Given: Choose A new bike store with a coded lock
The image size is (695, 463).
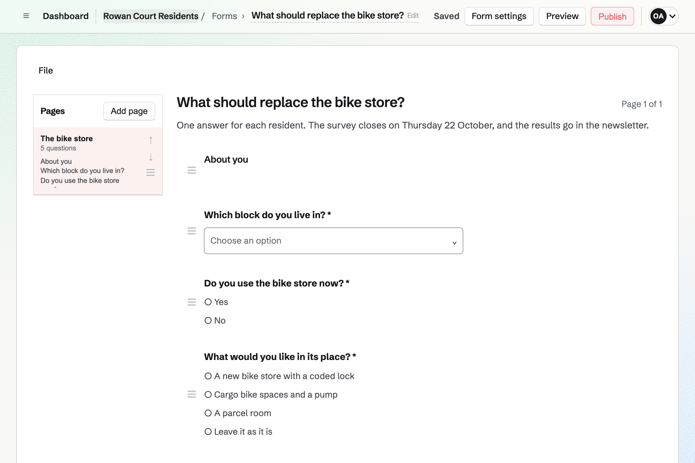Looking at the screenshot, I should [x=208, y=376].
